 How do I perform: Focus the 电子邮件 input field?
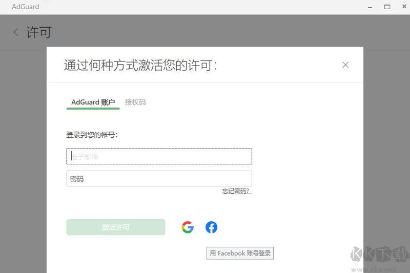[159, 157]
